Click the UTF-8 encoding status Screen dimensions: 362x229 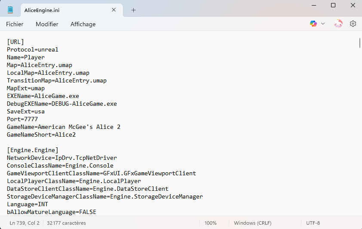pyautogui.click(x=313, y=223)
